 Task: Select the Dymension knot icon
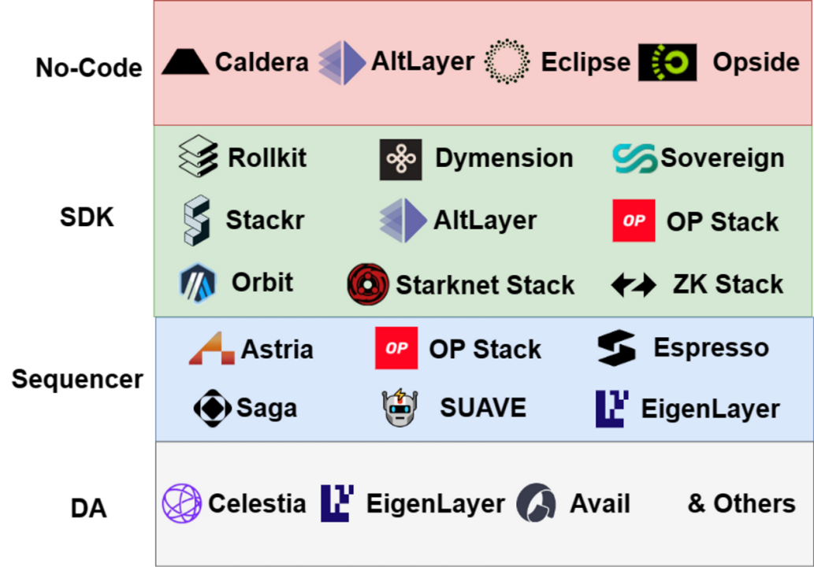[x=400, y=159]
